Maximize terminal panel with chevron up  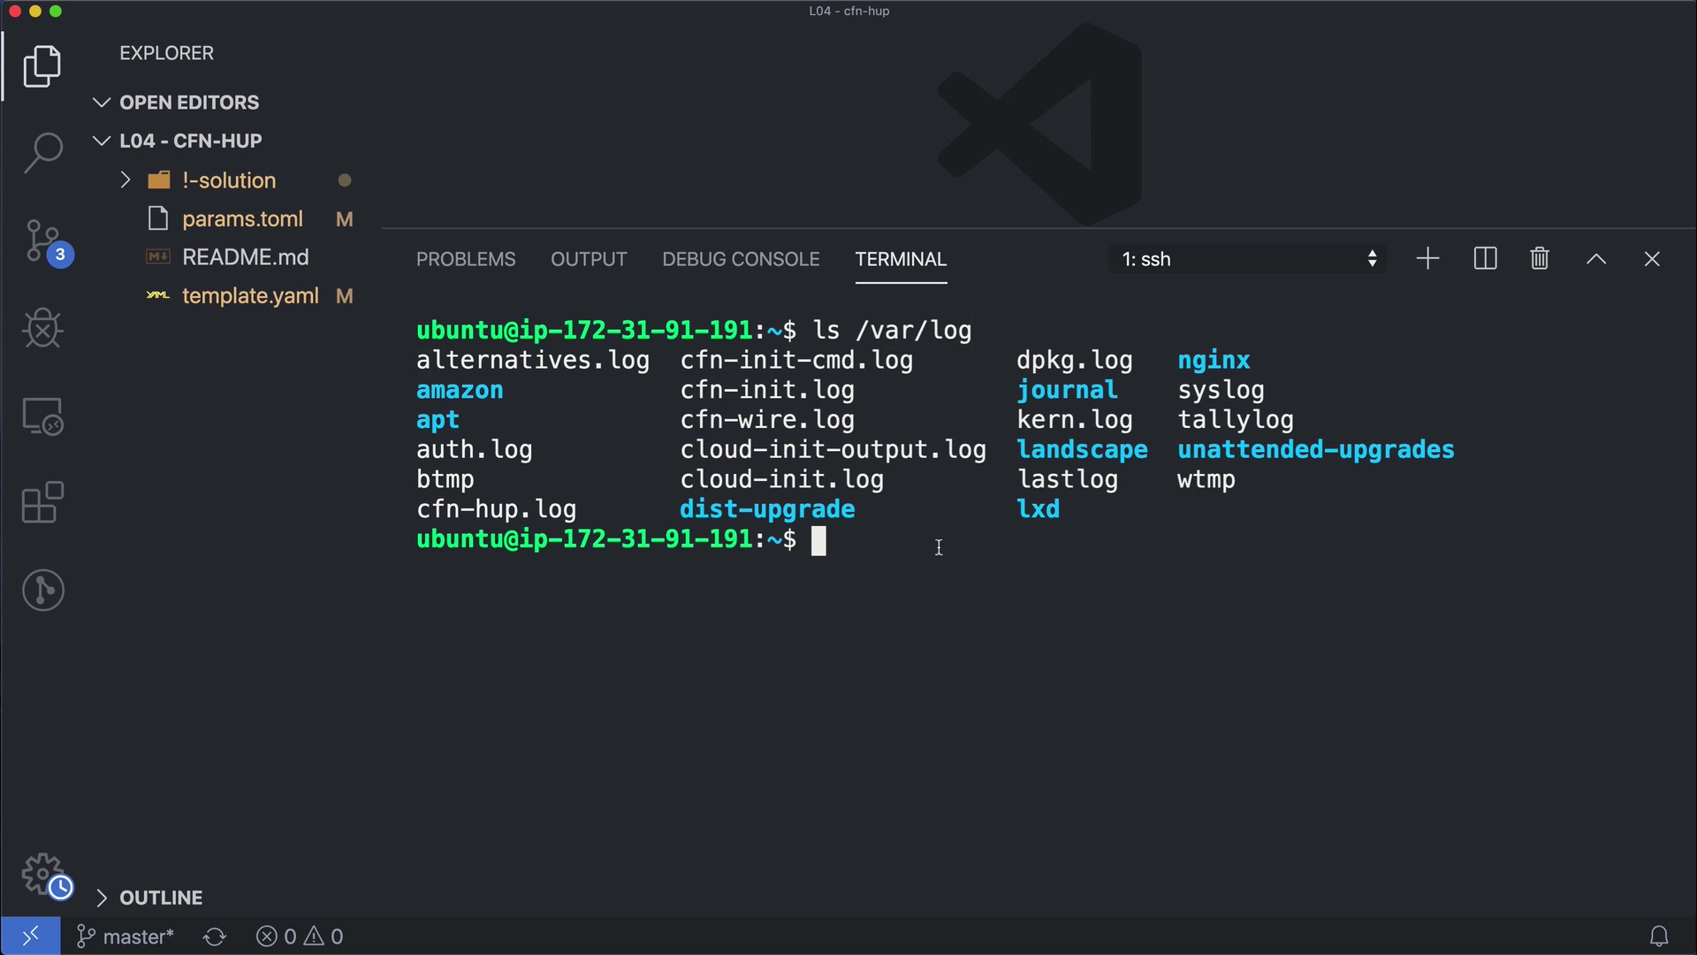point(1595,259)
